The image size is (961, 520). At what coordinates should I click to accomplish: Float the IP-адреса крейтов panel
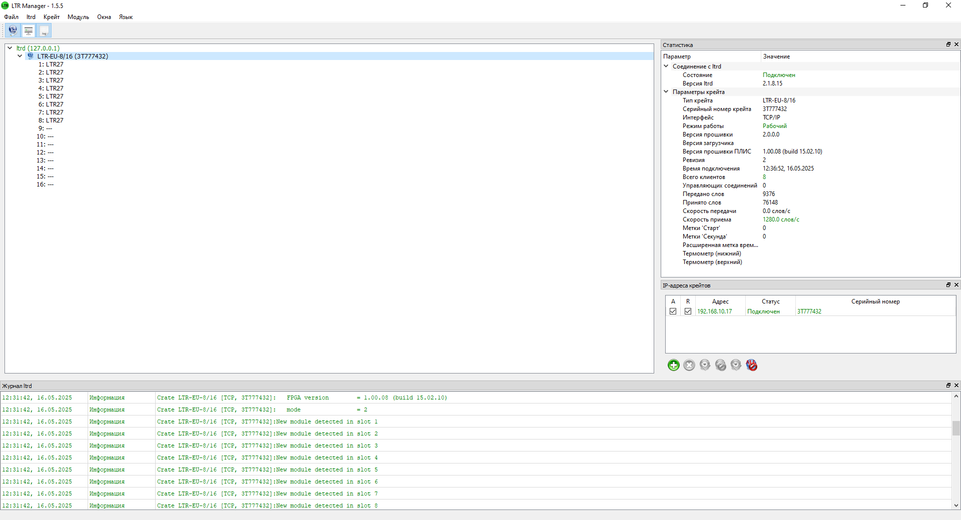click(948, 285)
